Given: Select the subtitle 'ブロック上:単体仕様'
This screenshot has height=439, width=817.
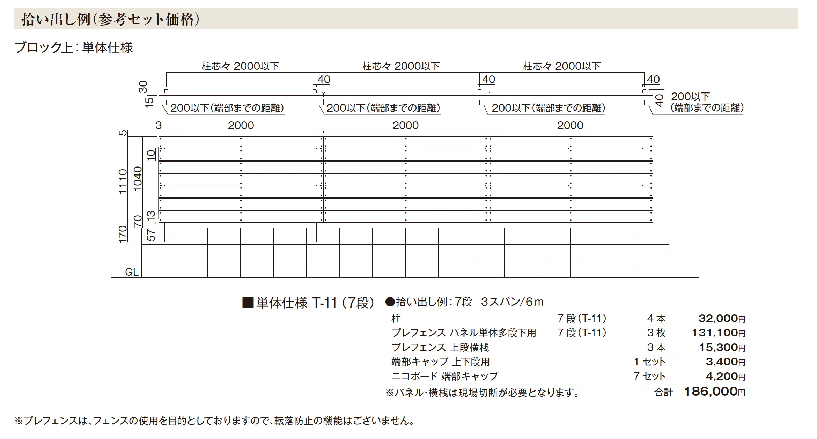Looking at the screenshot, I should click(74, 47).
